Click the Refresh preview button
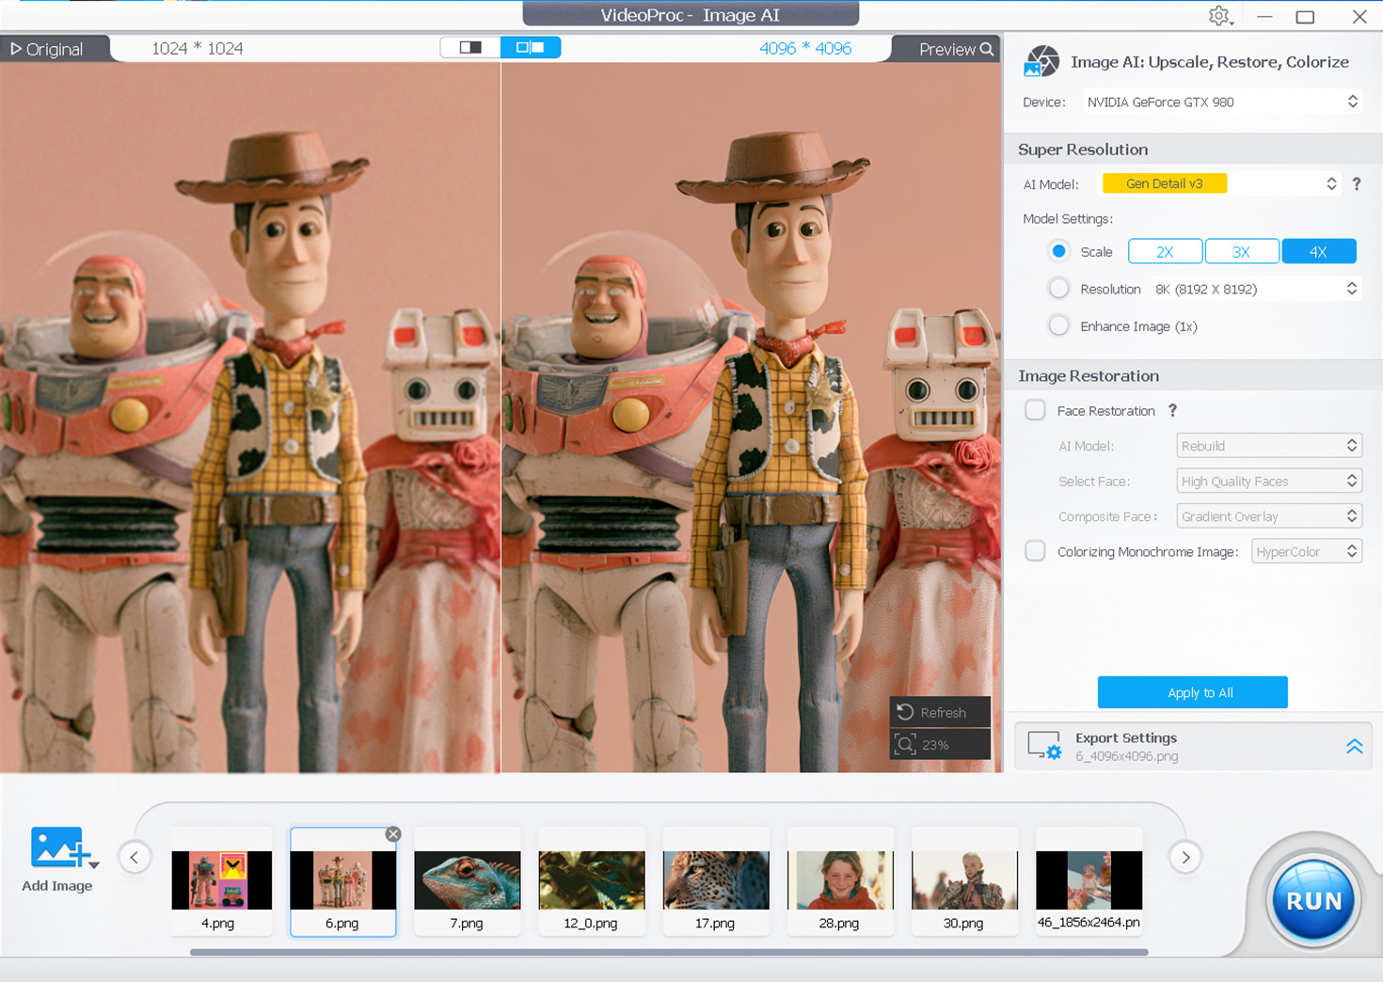1383x982 pixels. pyautogui.click(x=940, y=712)
